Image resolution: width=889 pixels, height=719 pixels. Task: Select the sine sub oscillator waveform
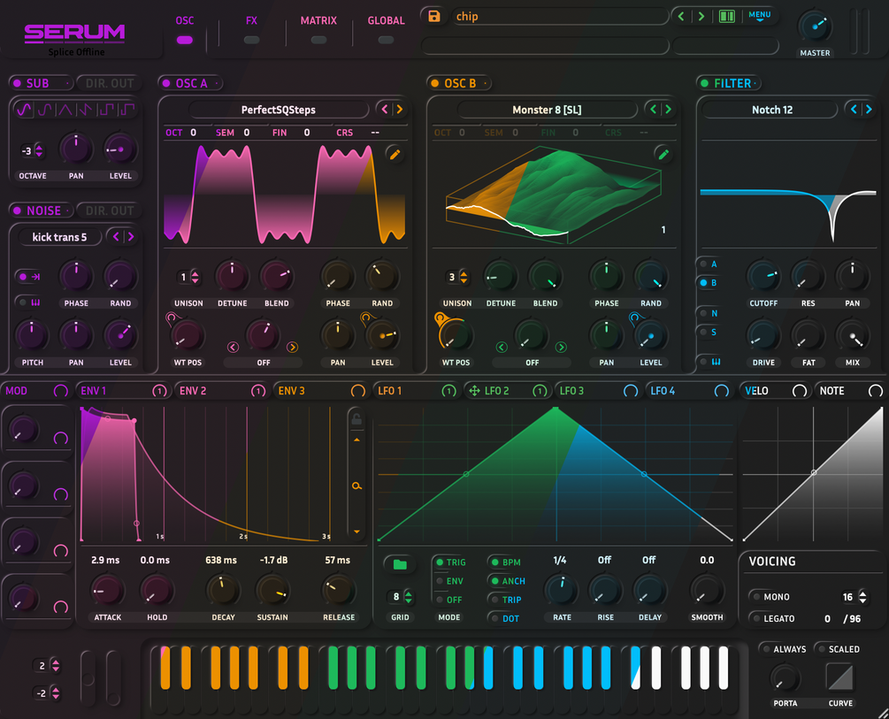coord(24,110)
